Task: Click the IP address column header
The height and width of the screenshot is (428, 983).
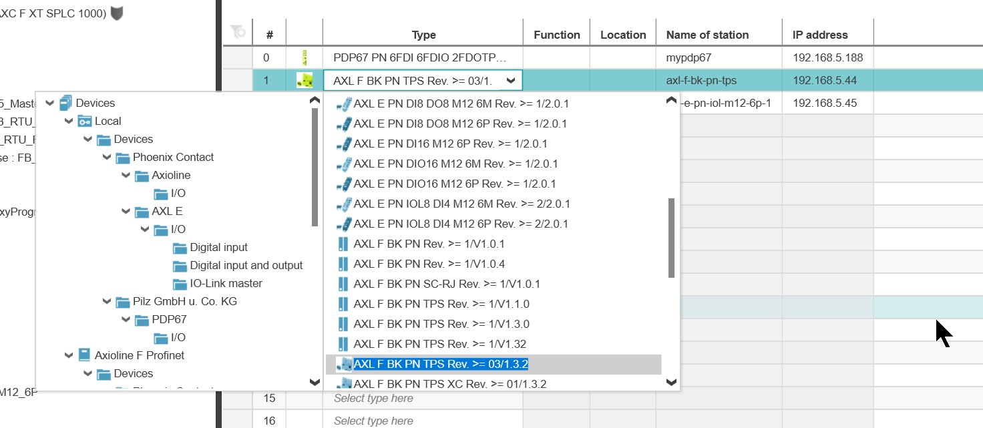Action: tap(828, 35)
